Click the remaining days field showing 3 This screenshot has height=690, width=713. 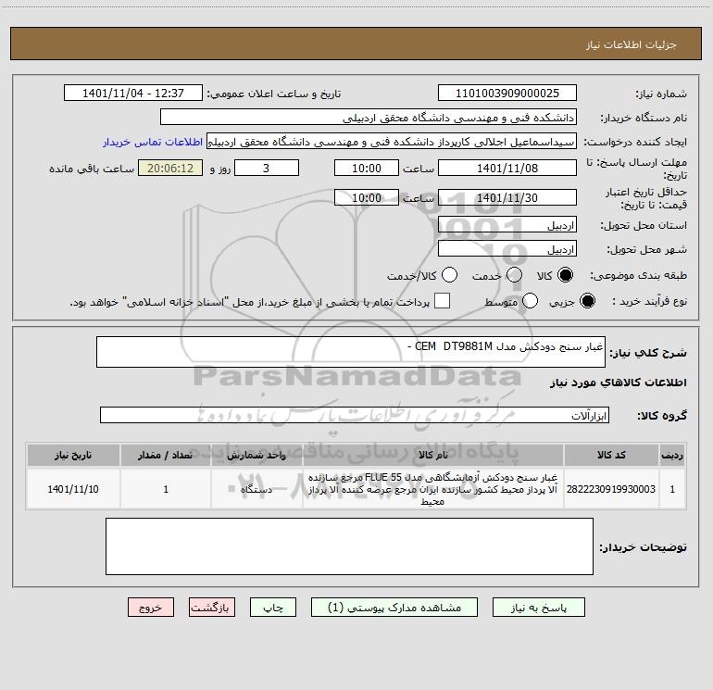(x=267, y=168)
